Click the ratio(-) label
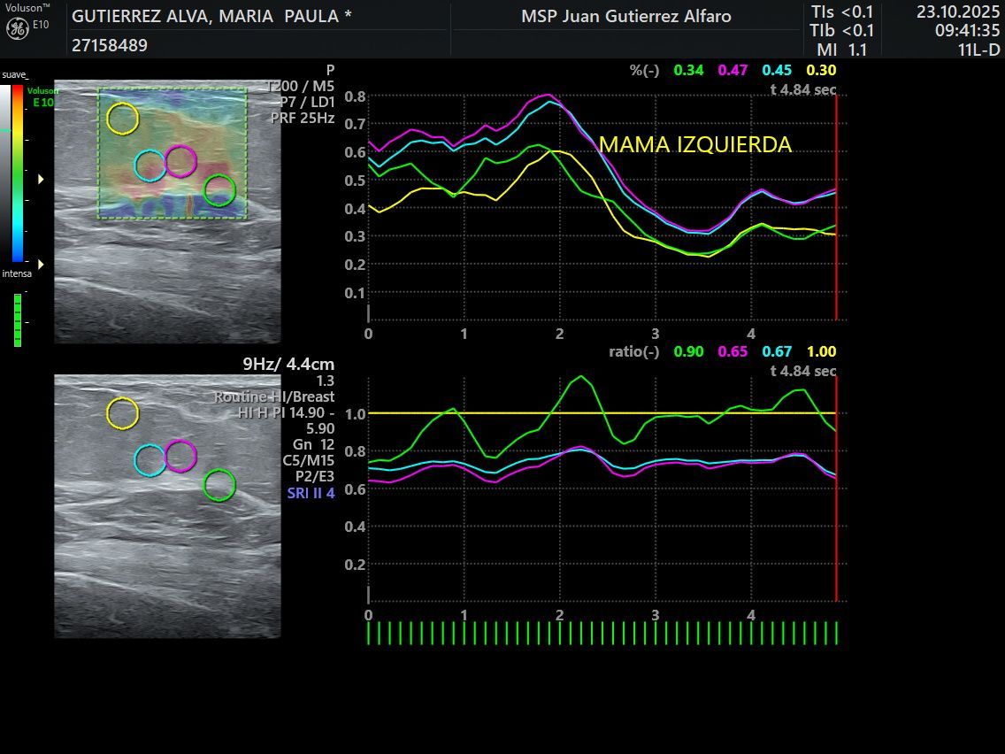The image size is (1005, 754). [x=634, y=351]
